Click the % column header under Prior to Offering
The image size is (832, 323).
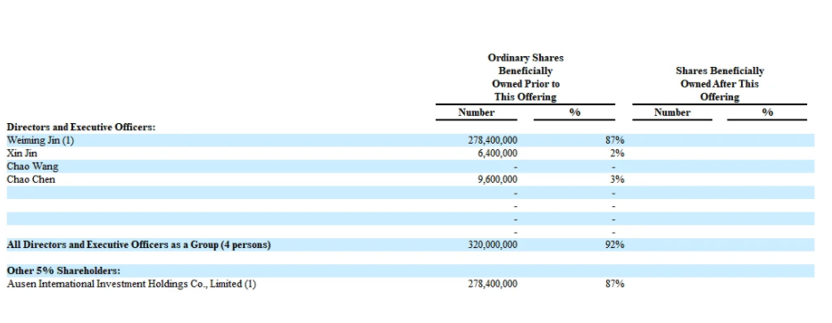point(575,112)
